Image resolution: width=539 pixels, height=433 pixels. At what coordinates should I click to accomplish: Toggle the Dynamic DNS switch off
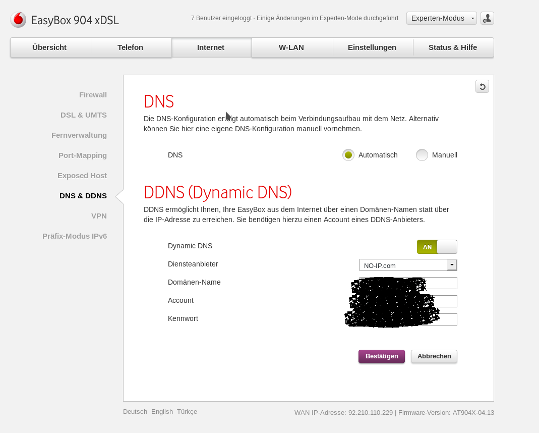point(437,247)
